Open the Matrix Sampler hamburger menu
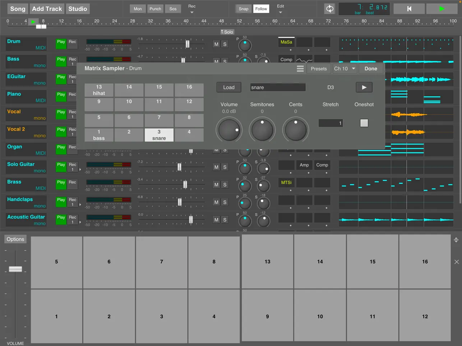Screen dimensions: 462x346 (300, 69)
